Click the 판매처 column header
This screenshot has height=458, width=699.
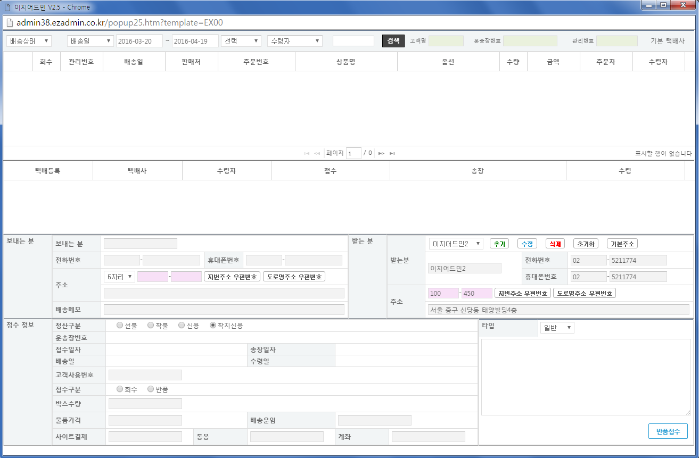click(192, 62)
